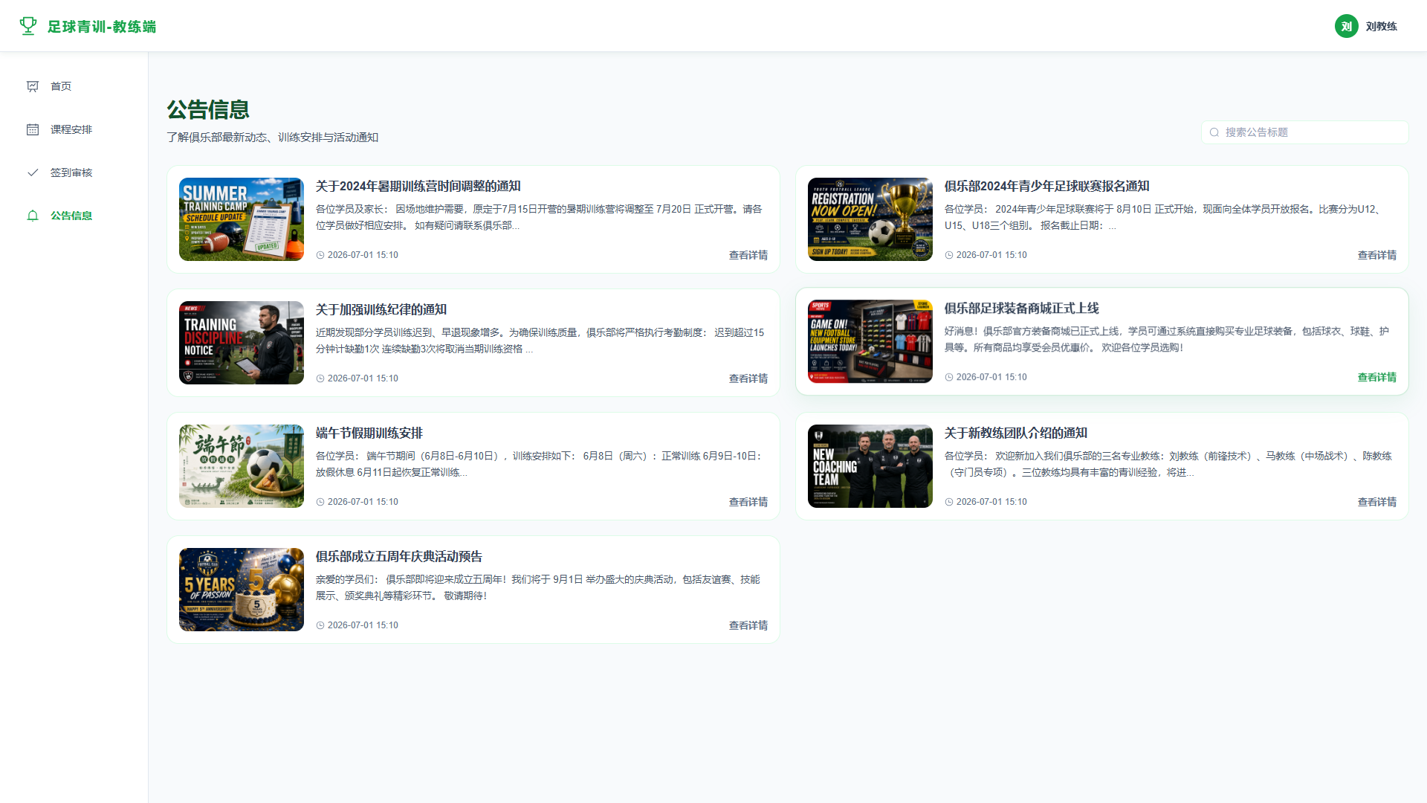Click title 关于2024年暑期训练营时间调整的通知
The width and height of the screenshot is (1427, 803).
tap(418, 186)
